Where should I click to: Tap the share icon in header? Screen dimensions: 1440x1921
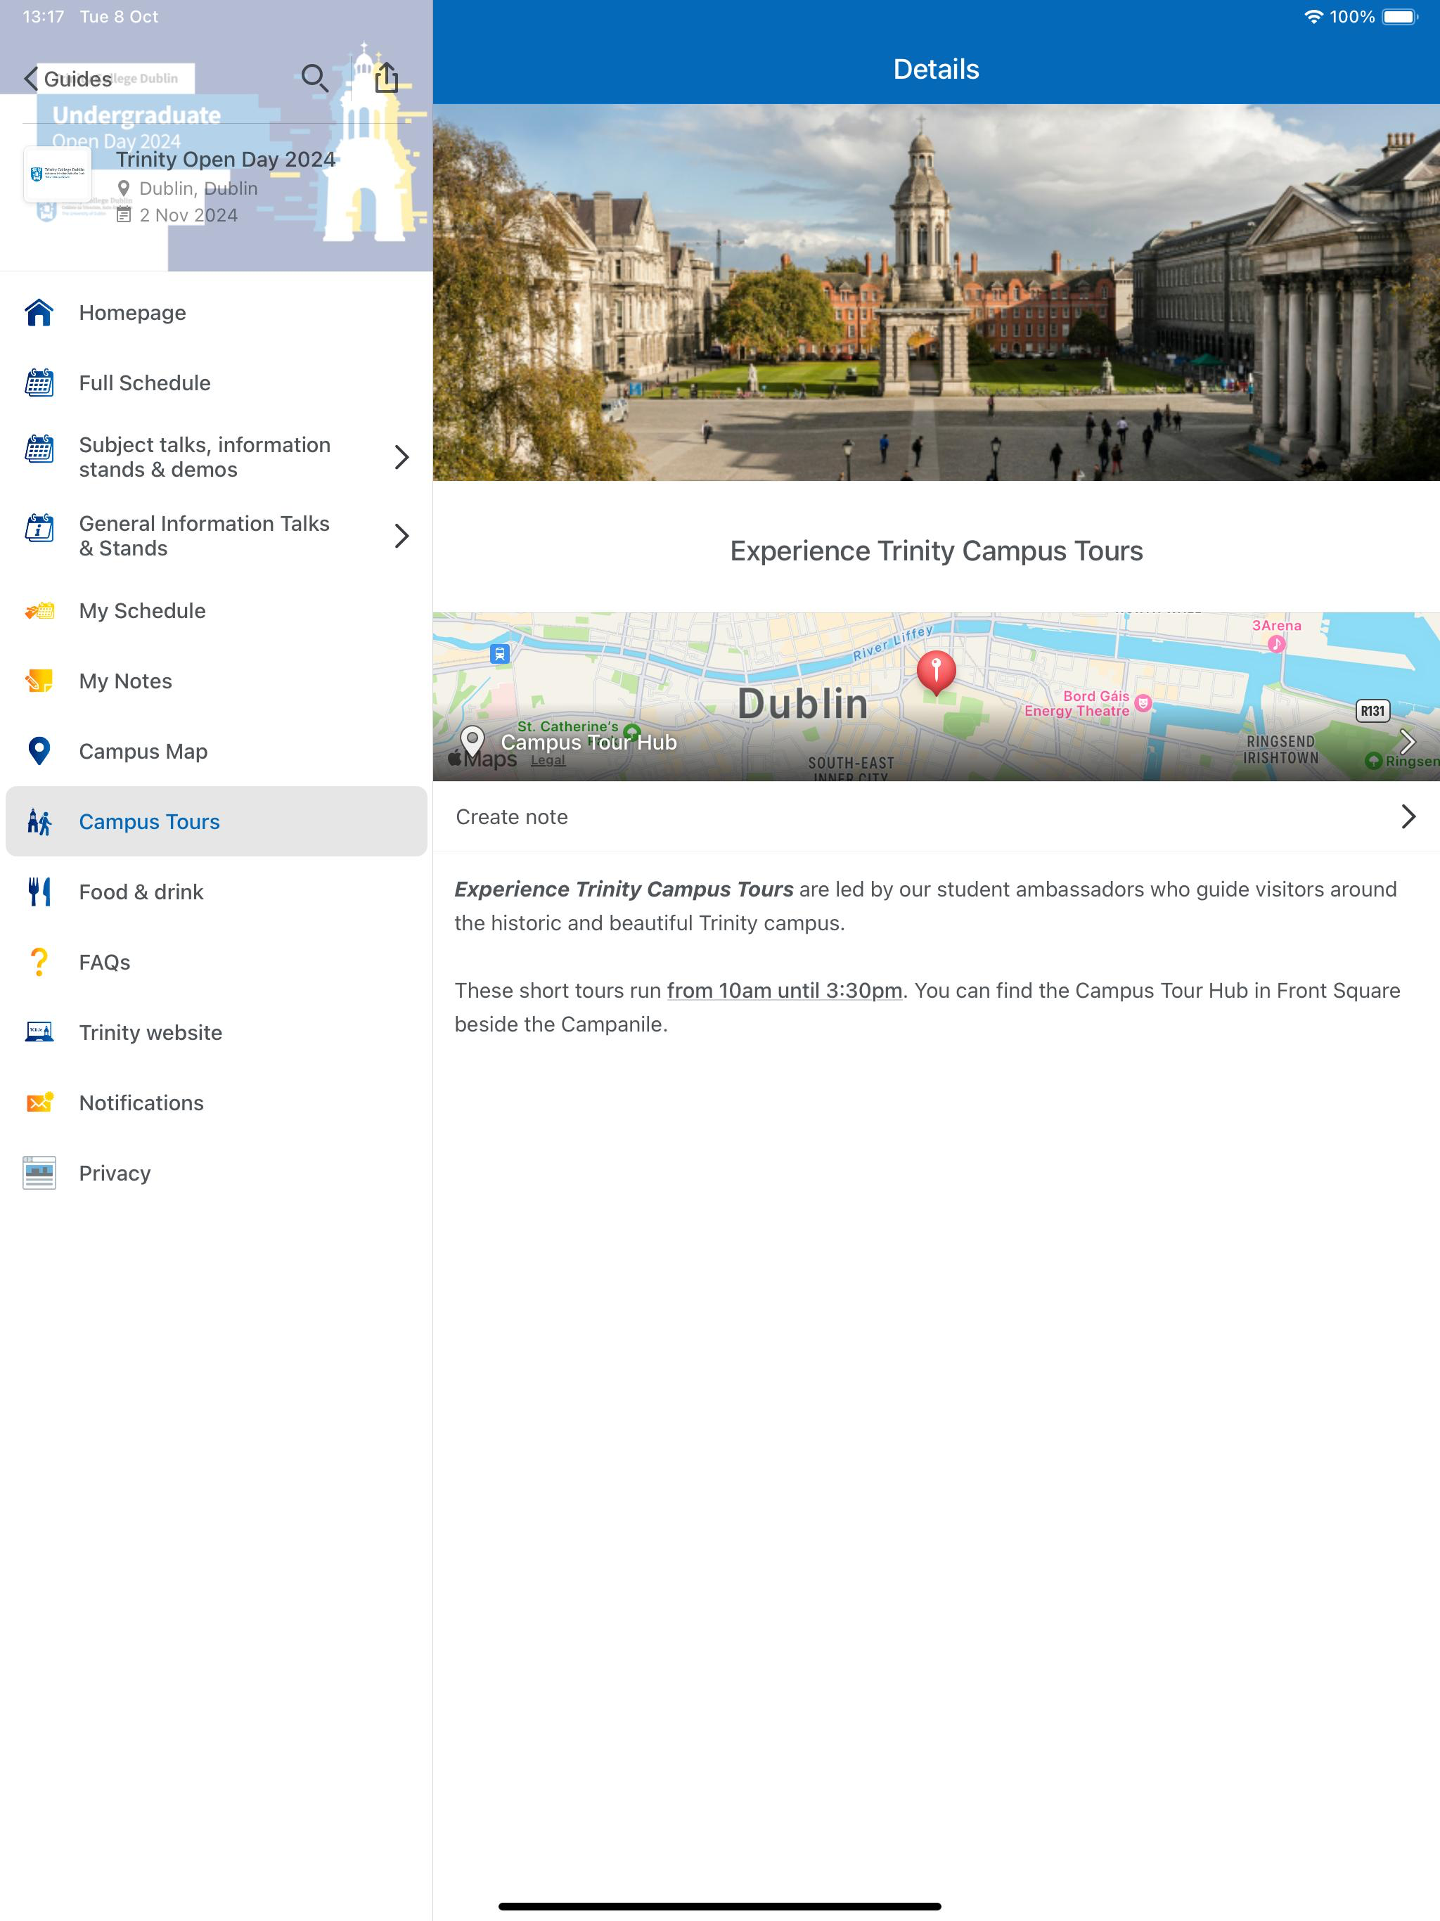coord(387,78)
